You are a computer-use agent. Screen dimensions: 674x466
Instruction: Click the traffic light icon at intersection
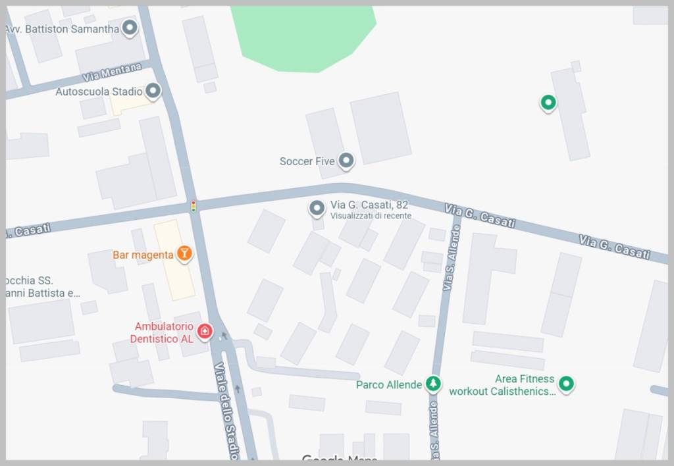194,207
